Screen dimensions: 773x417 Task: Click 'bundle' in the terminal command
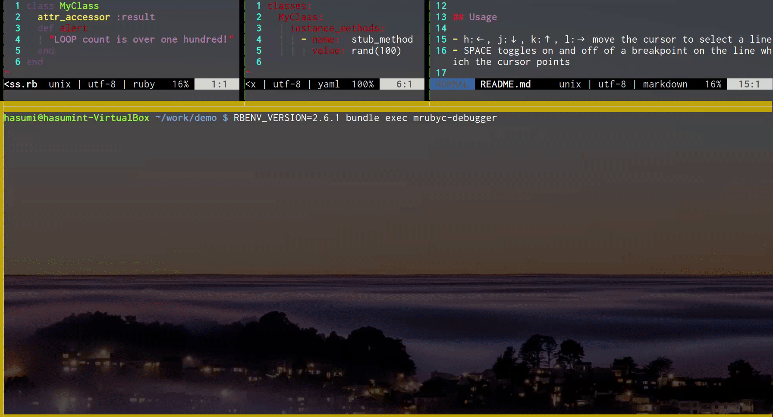tap(362, 118)
